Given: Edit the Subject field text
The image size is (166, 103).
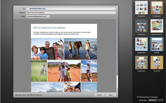Looking at the screenshot, I should coord(71,13).
